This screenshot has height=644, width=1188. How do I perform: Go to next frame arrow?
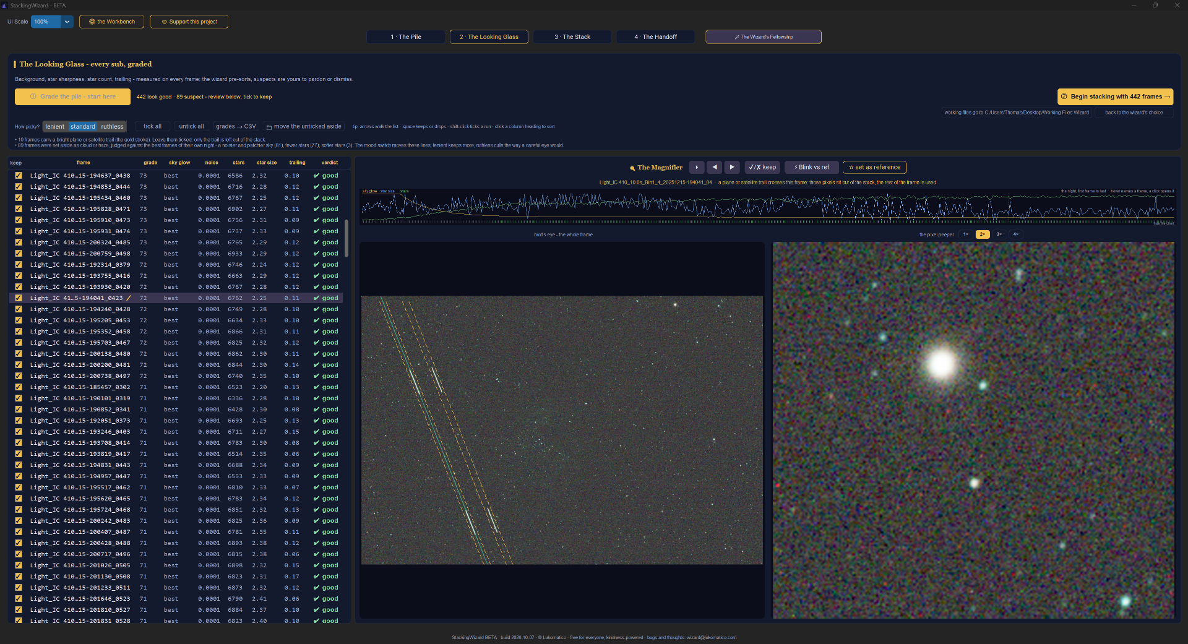pyautogui.click(x=732, y=167)
